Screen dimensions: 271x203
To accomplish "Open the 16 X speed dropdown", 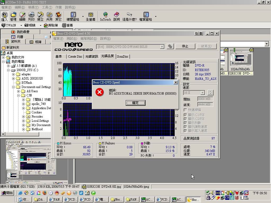I will 202,93.
